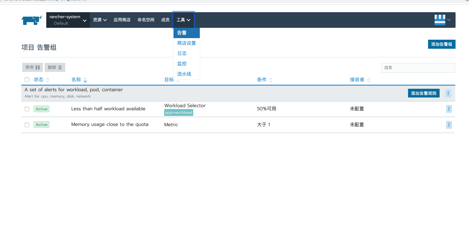The image size is (469, 225).
Task: Select 监控 from the 工具 menu
Action: tap(182, 63)
